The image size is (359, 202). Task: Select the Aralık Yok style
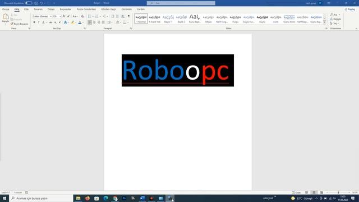155,19
